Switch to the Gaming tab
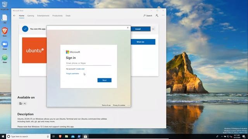Screen dimensions: 248x139 tap(31, 15)
